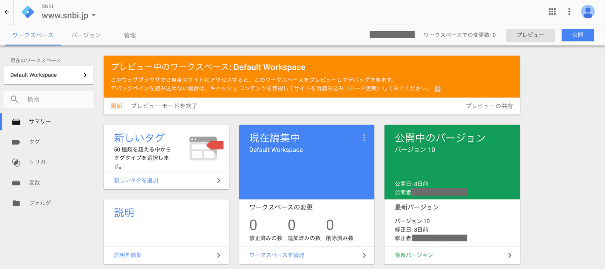Click the 変数 variable brick icon
The image size is (605, 269).
click(x=16, y=183)
